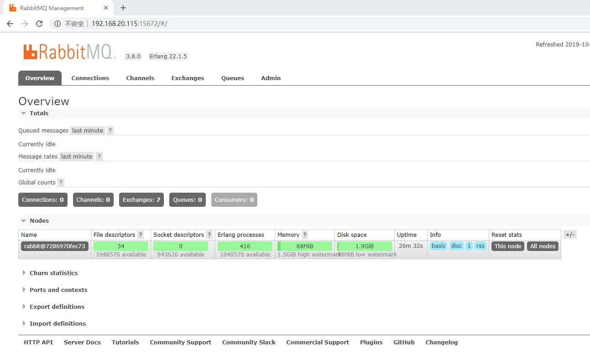Click the Erlang processes bar showing 416

(245, 246)
